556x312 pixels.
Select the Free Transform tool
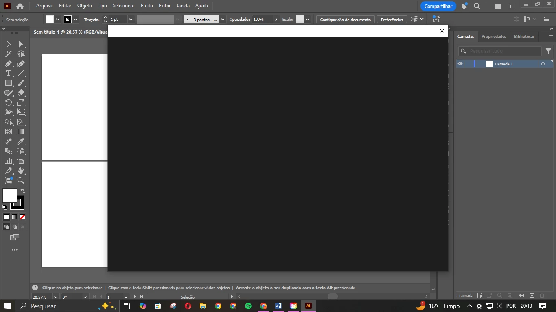21,112
